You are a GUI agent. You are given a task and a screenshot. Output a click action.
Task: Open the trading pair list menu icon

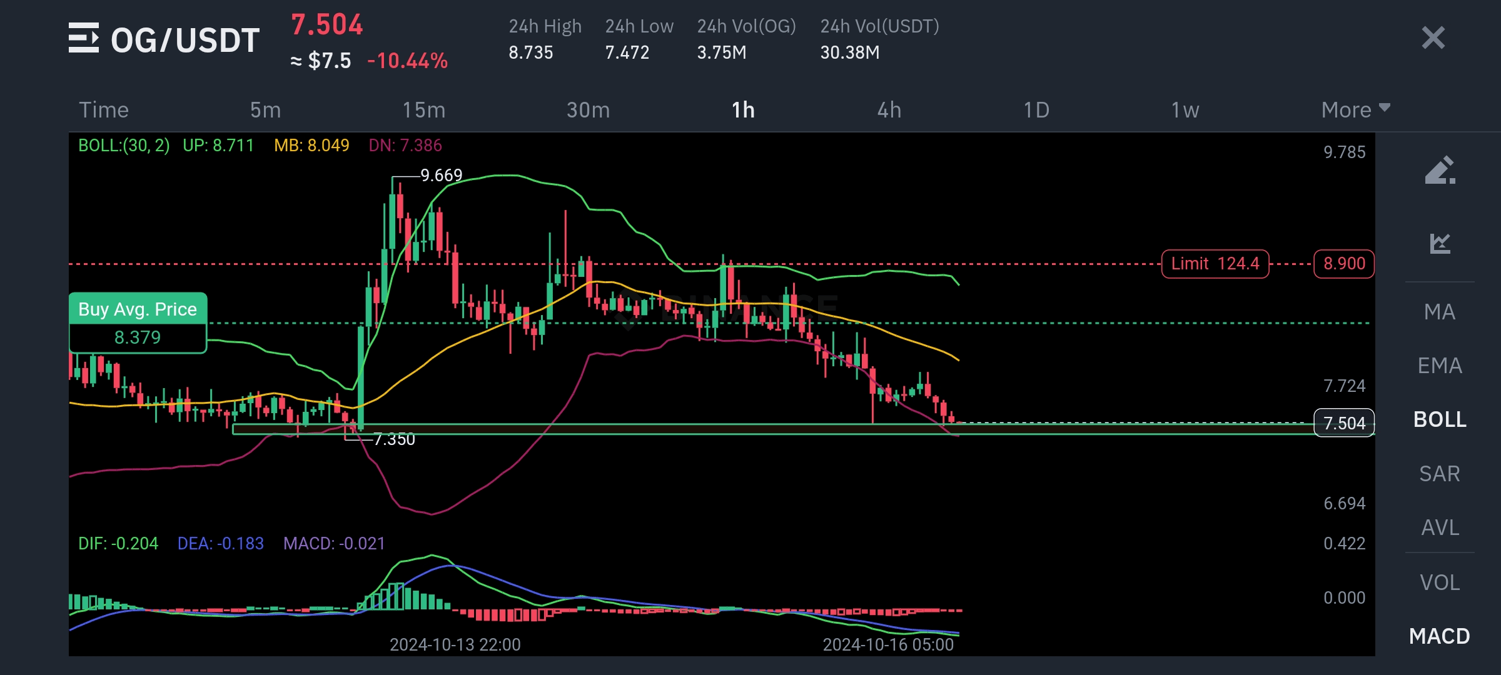tap(84, 38)
